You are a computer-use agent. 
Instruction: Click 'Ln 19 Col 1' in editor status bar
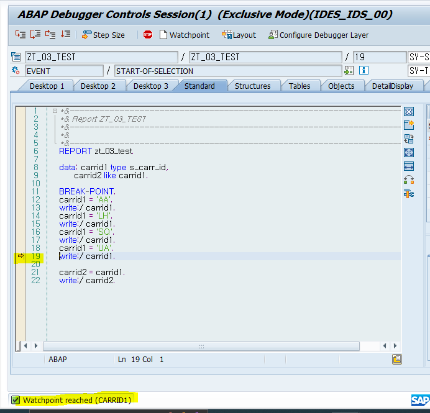[140, 360]
